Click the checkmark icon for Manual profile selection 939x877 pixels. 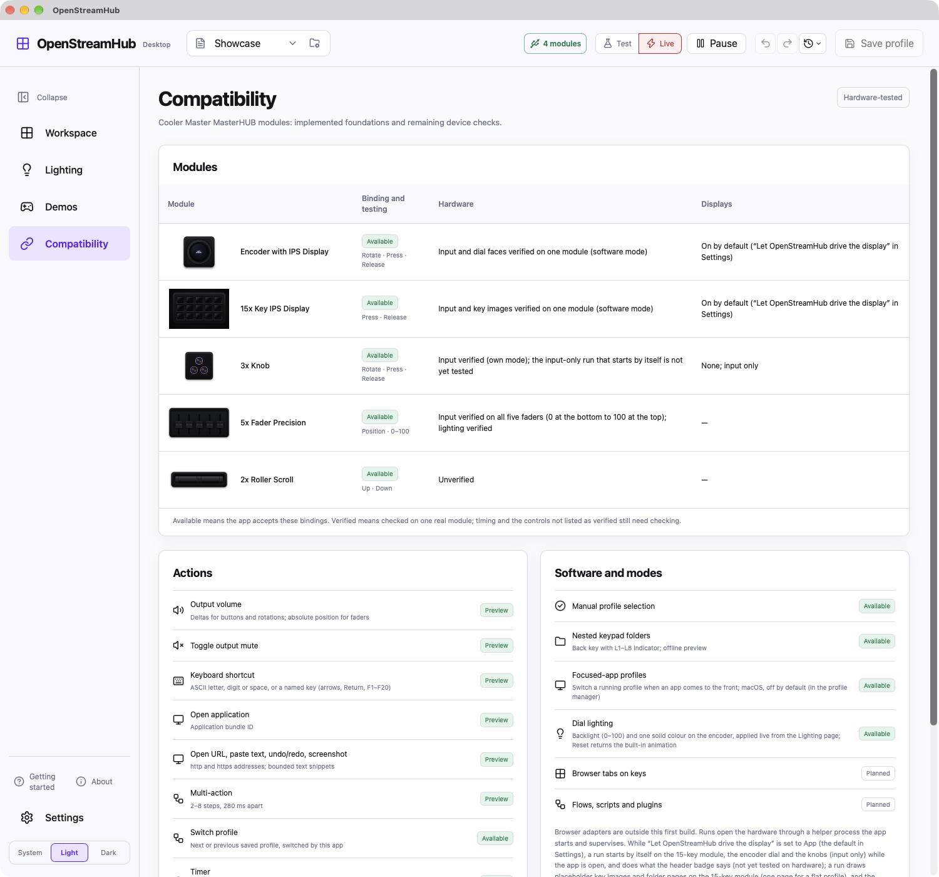point(560,606)
